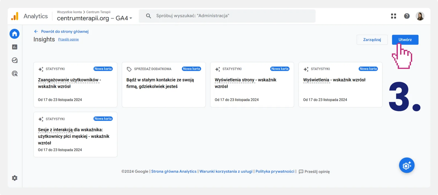The height and width of the screenshot is (195, 438).
Task: Open 'Wszystkie konta' breadcrumb
Action: tap(69, 12)
